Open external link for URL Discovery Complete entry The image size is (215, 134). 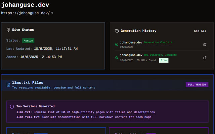205,58
